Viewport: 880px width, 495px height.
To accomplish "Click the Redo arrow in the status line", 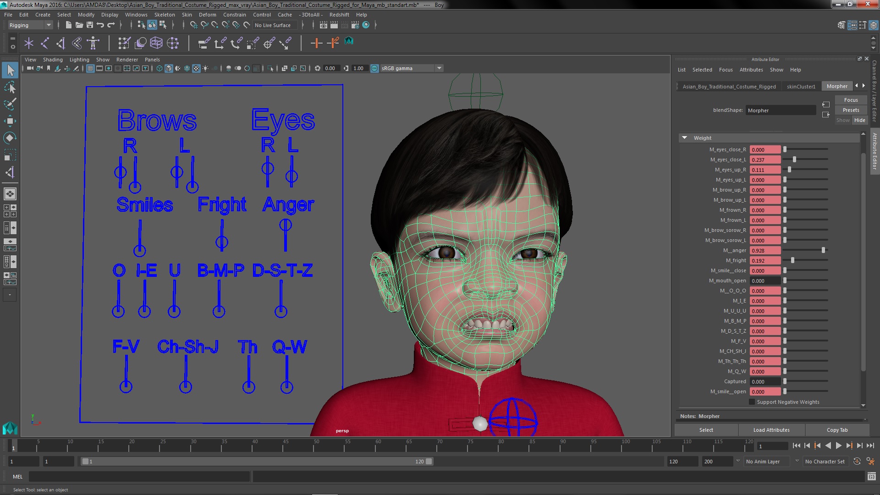I will coord(111,25).
